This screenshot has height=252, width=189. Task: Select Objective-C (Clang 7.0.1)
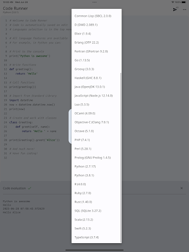[96, 122]
